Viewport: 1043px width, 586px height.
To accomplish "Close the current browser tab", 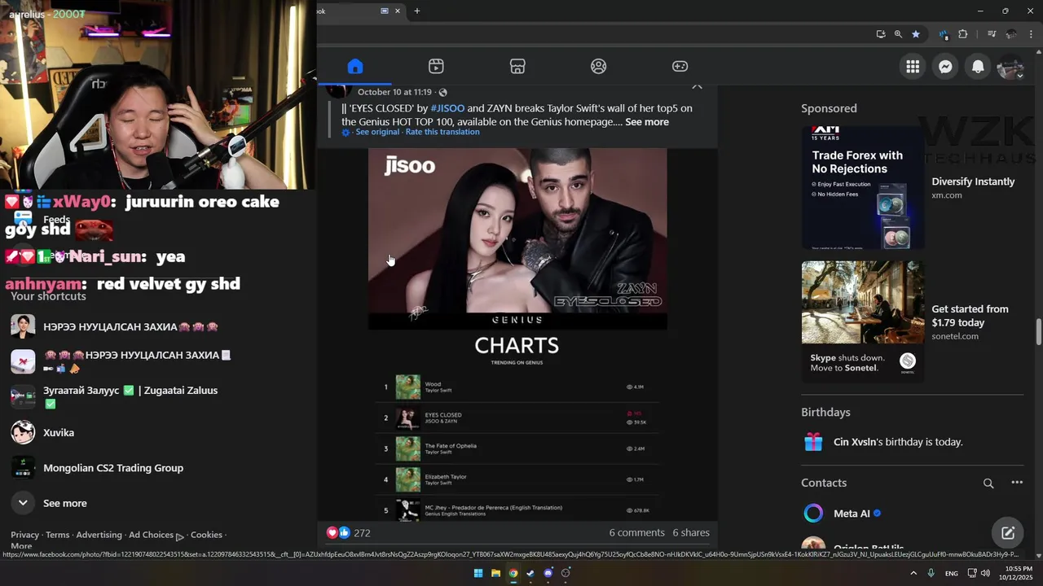I will pos(398,11).
